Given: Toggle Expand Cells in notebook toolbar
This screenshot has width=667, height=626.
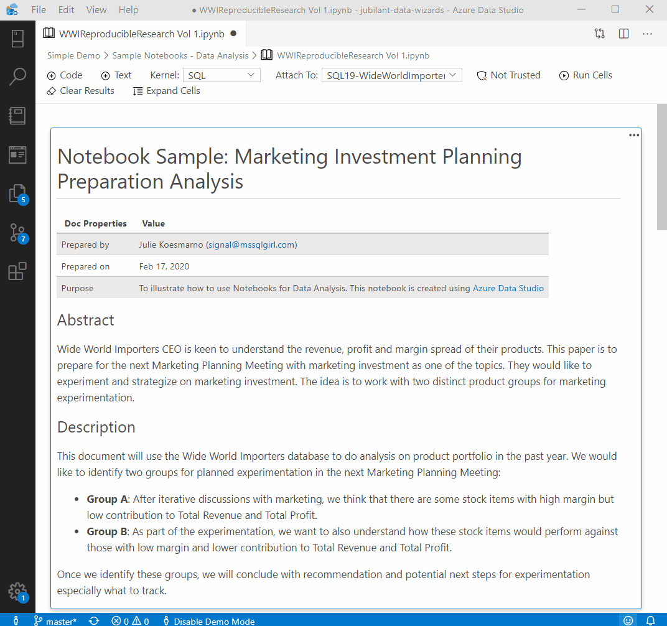Looking at the screenshot, I should (x=166, y=91).
